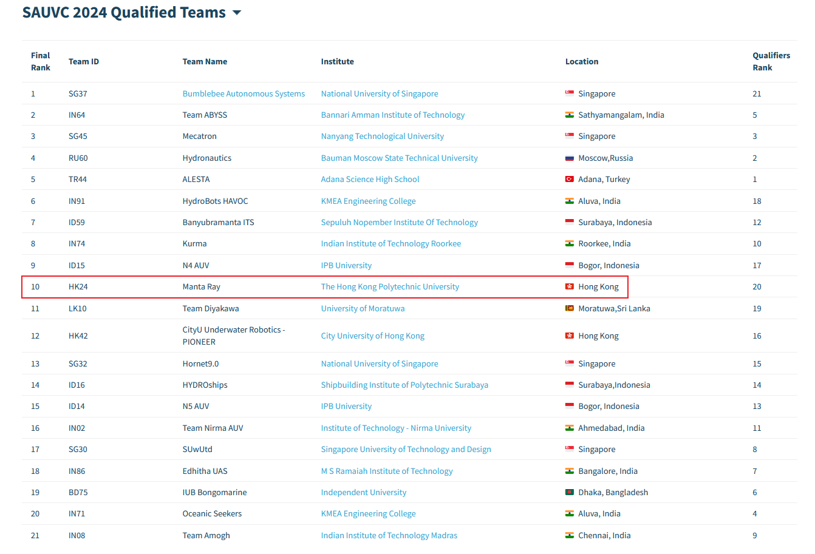Click the Sri Lanka flag beside Moratuwa,Sri Lanka
Screen dimensions: 815x554
click(569, 308)
